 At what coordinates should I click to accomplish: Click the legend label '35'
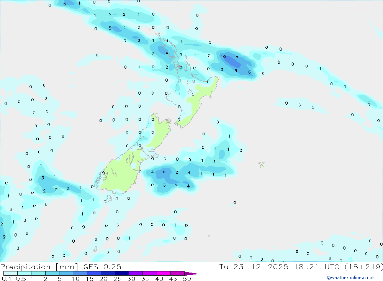145,279
